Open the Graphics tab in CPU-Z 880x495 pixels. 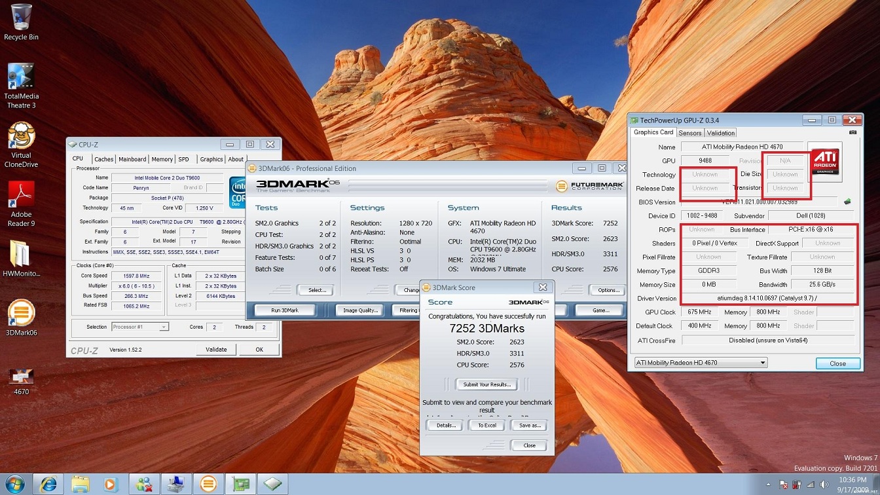(x=211, y=159)
